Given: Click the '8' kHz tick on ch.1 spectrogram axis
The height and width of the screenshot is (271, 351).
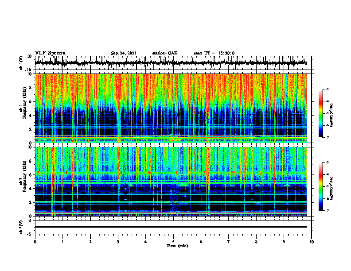Looking at the screenshot, I should click(x=31, y=88).
